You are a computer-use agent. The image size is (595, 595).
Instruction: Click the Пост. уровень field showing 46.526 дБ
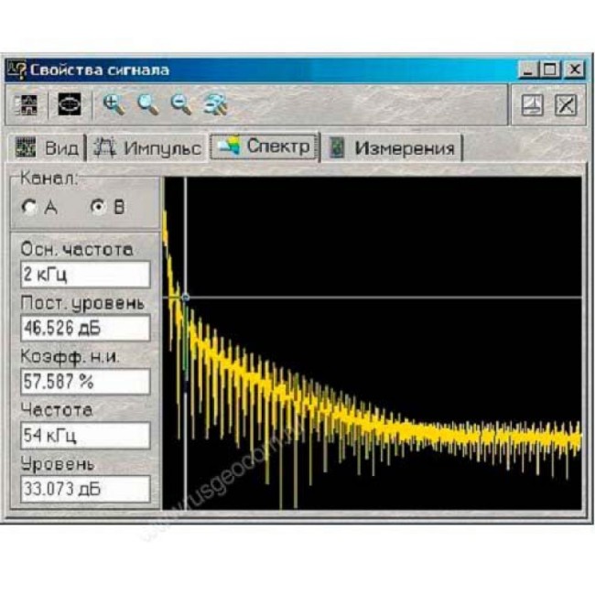84,328
